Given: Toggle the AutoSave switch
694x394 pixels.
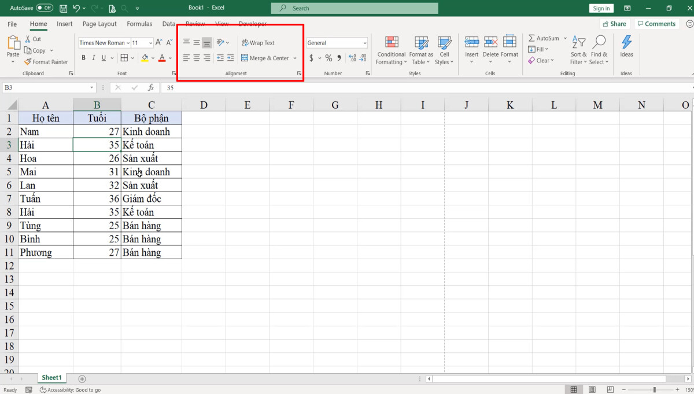Looking at the screenshot, I should click(45, 8).
